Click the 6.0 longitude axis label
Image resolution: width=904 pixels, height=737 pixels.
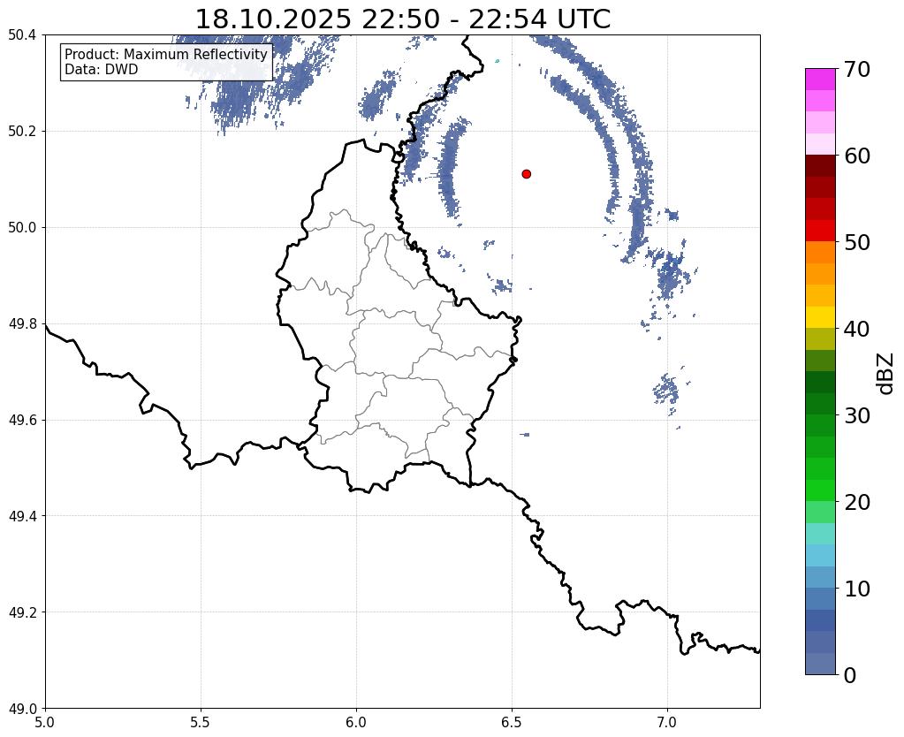point(356,723)
